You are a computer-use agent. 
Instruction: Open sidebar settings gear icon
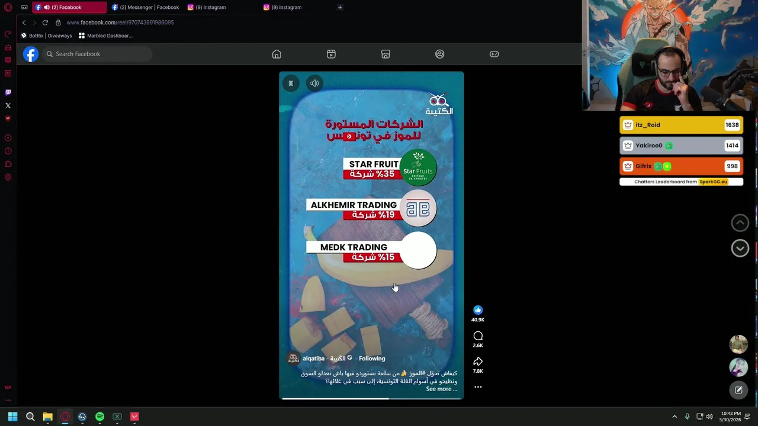point(8,177)
